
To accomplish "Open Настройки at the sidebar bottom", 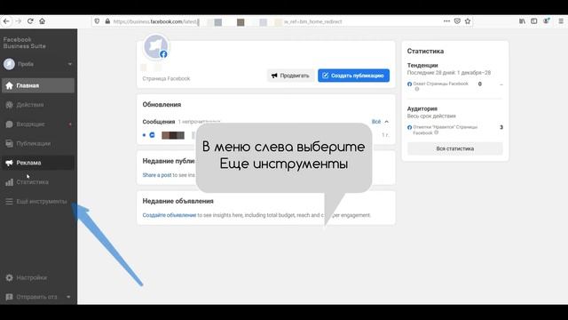I will 38,277.
